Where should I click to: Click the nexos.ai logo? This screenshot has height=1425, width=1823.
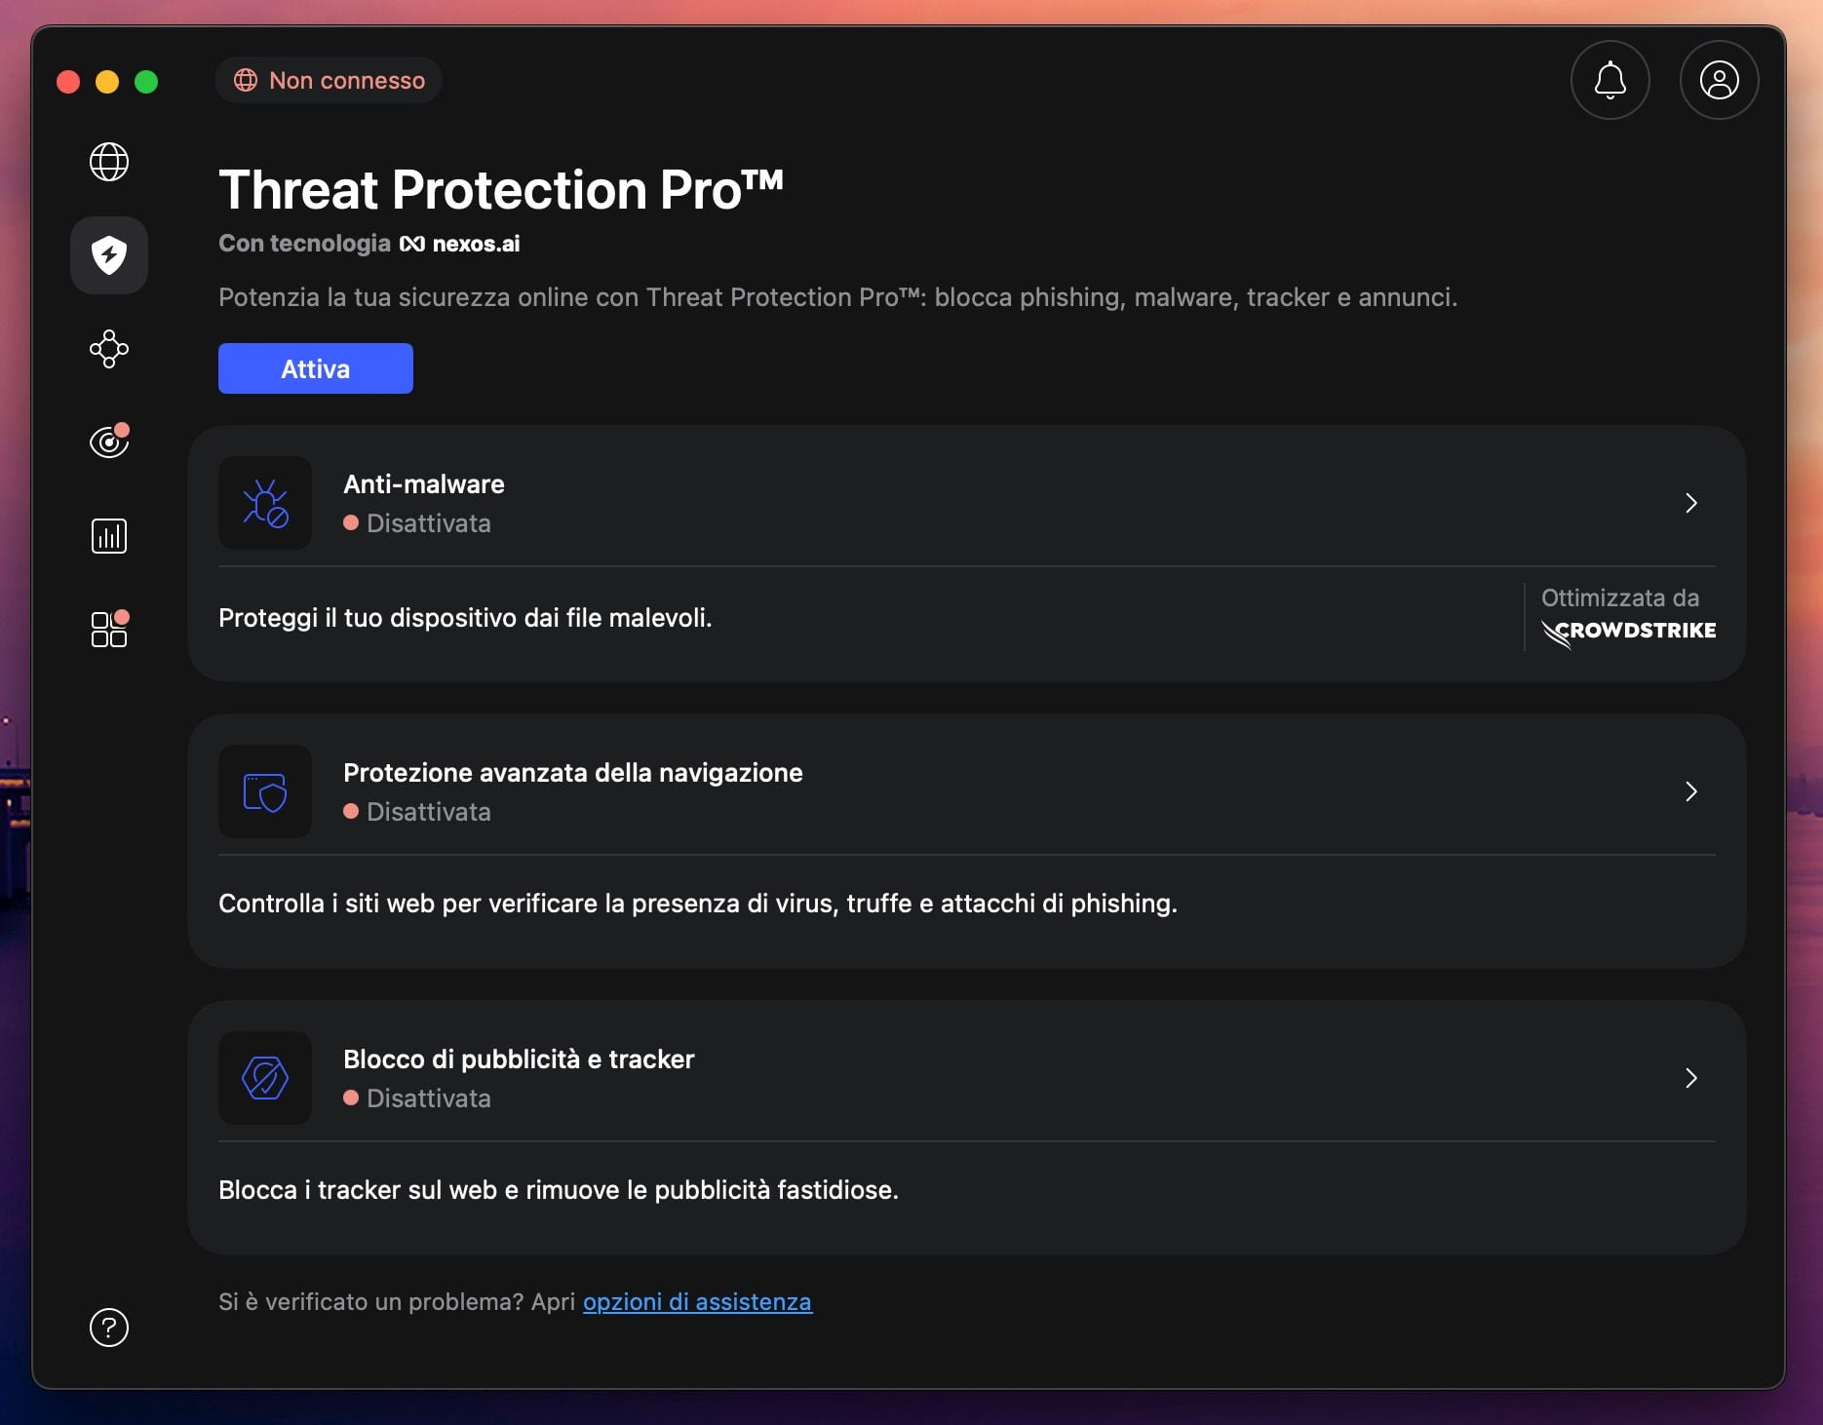pos(459,244)
